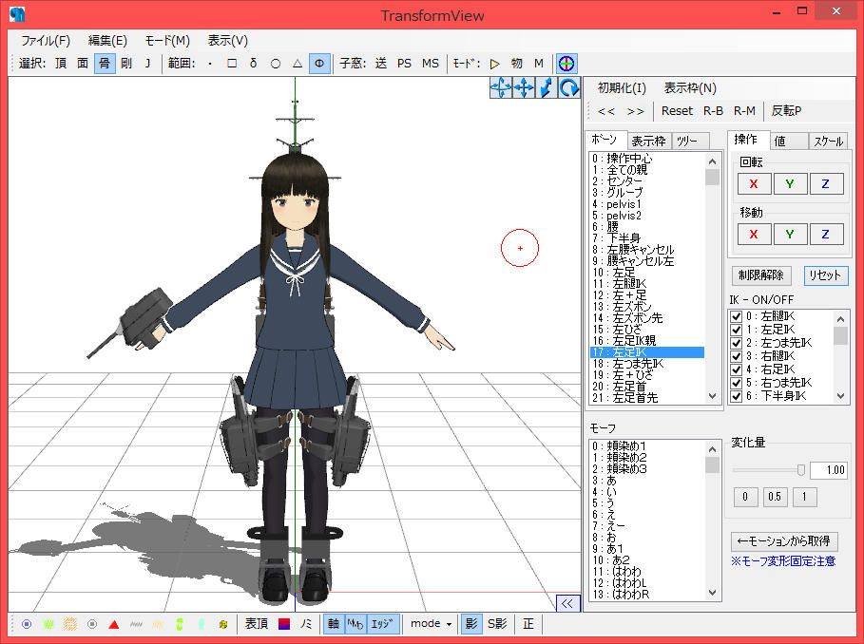Click the ﾘｾｯﾄ button
Viewport: 864px width, 644px height.
[825, 275]
